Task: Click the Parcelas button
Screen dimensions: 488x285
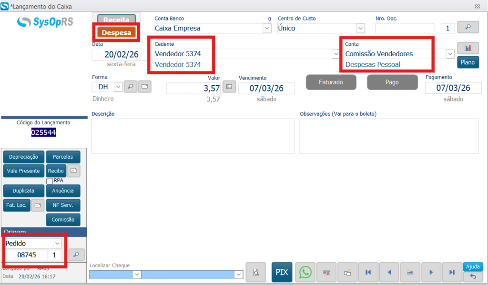Action: (63, 157)
